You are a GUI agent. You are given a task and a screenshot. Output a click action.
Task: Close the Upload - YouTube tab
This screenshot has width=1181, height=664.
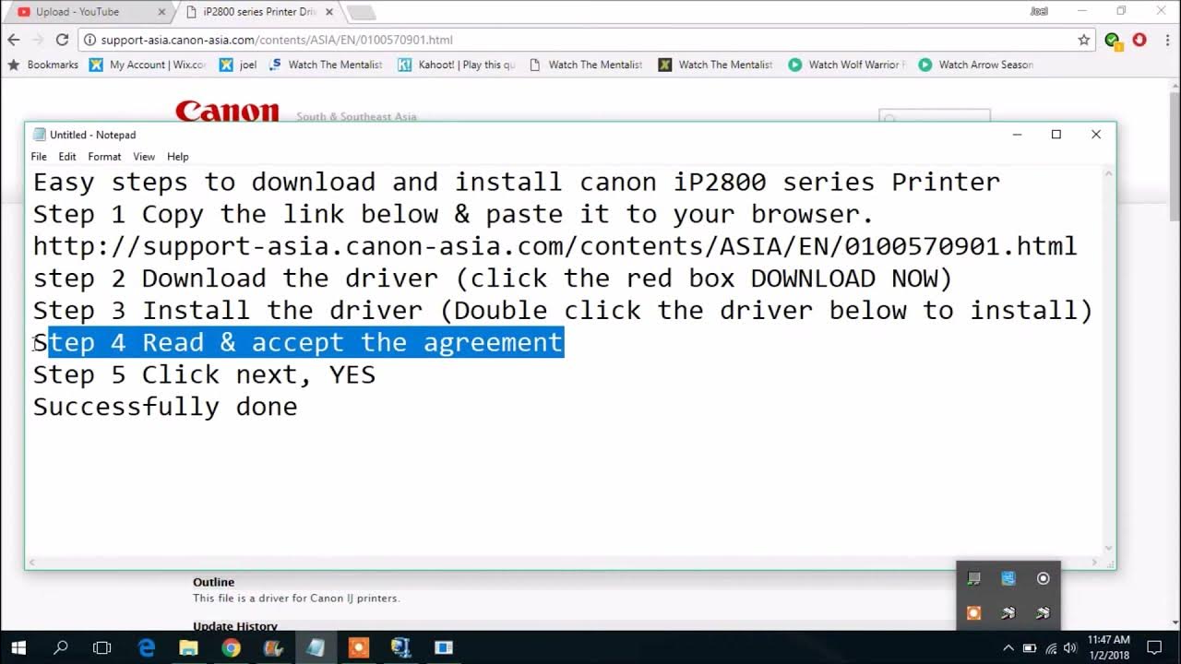point(162,12)
